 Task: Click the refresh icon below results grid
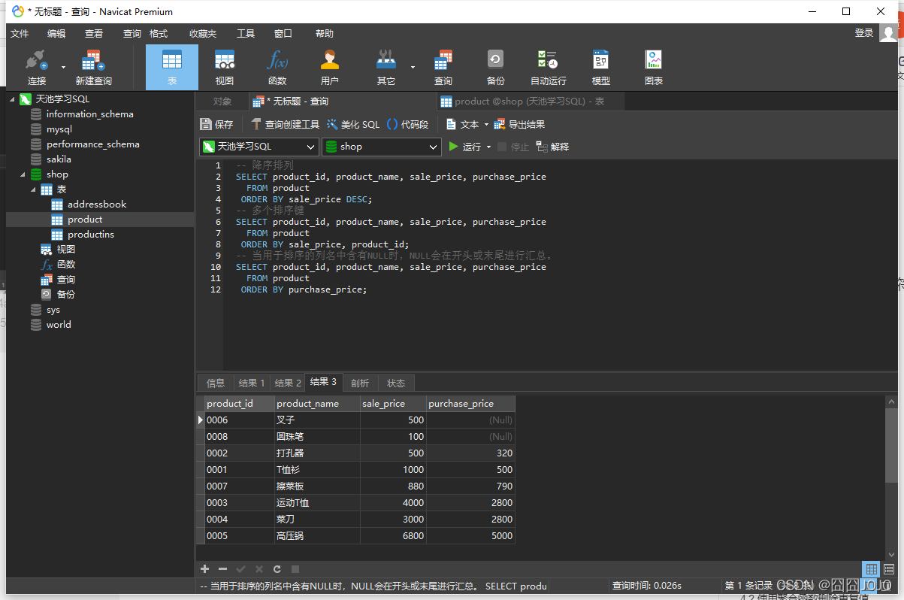277,569
